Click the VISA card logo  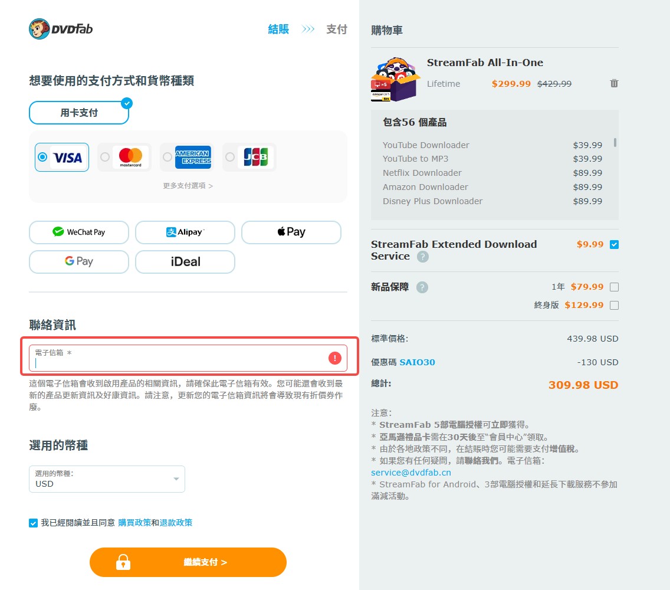[67, 158]
